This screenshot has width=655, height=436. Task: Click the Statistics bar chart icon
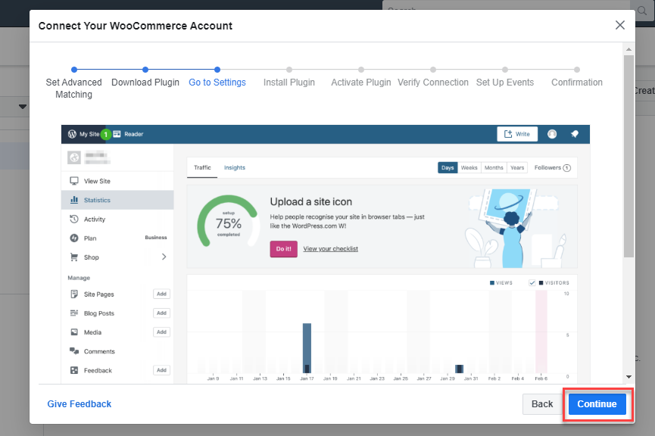click(x=74, y=200)
